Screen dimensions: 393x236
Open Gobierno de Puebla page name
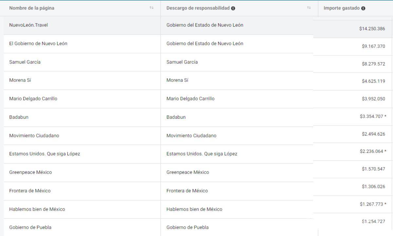coord(30,227)
